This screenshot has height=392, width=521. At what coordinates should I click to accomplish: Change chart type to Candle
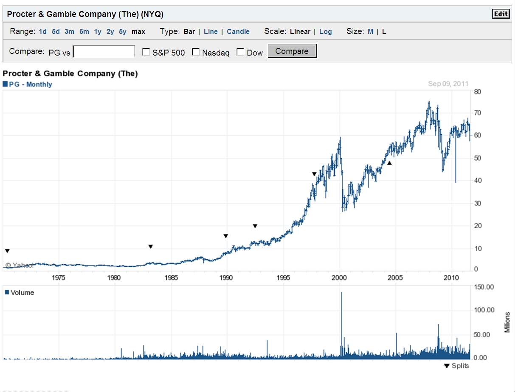coord(238,31)
